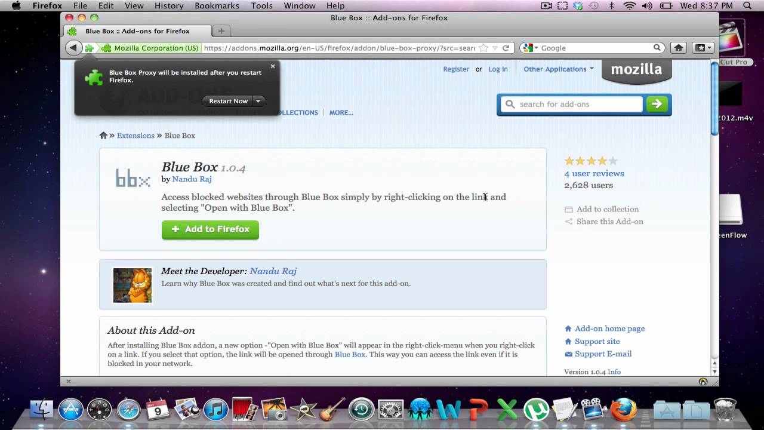Open the Extensions breadcrumb link
The height and width of the screenshot is (430, 764).
135,136
